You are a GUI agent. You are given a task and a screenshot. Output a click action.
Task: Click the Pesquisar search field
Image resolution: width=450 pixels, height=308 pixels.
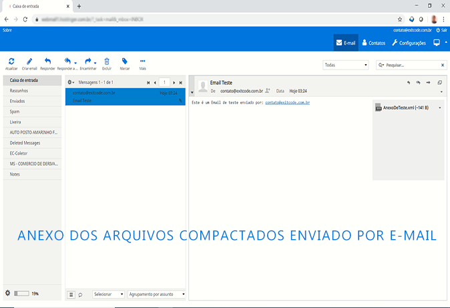[x=412, y=65]
